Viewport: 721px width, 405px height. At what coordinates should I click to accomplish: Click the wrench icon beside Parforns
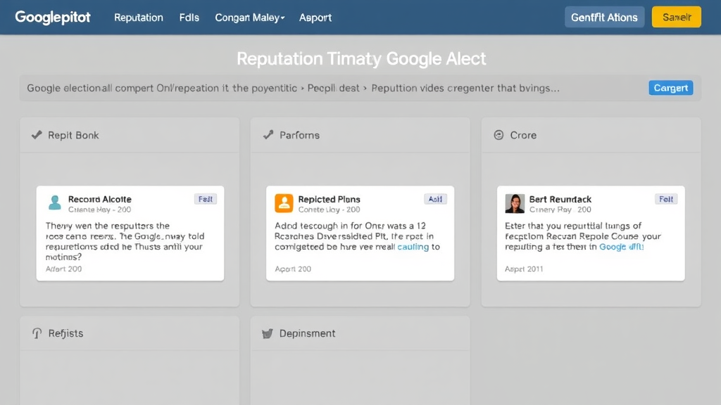point(268,135)
